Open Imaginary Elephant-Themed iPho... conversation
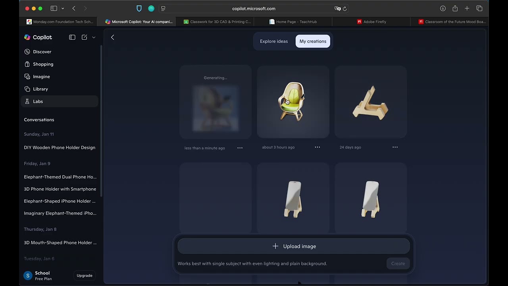508x286 pixels. pyautogui.click(x=60, y=213)
